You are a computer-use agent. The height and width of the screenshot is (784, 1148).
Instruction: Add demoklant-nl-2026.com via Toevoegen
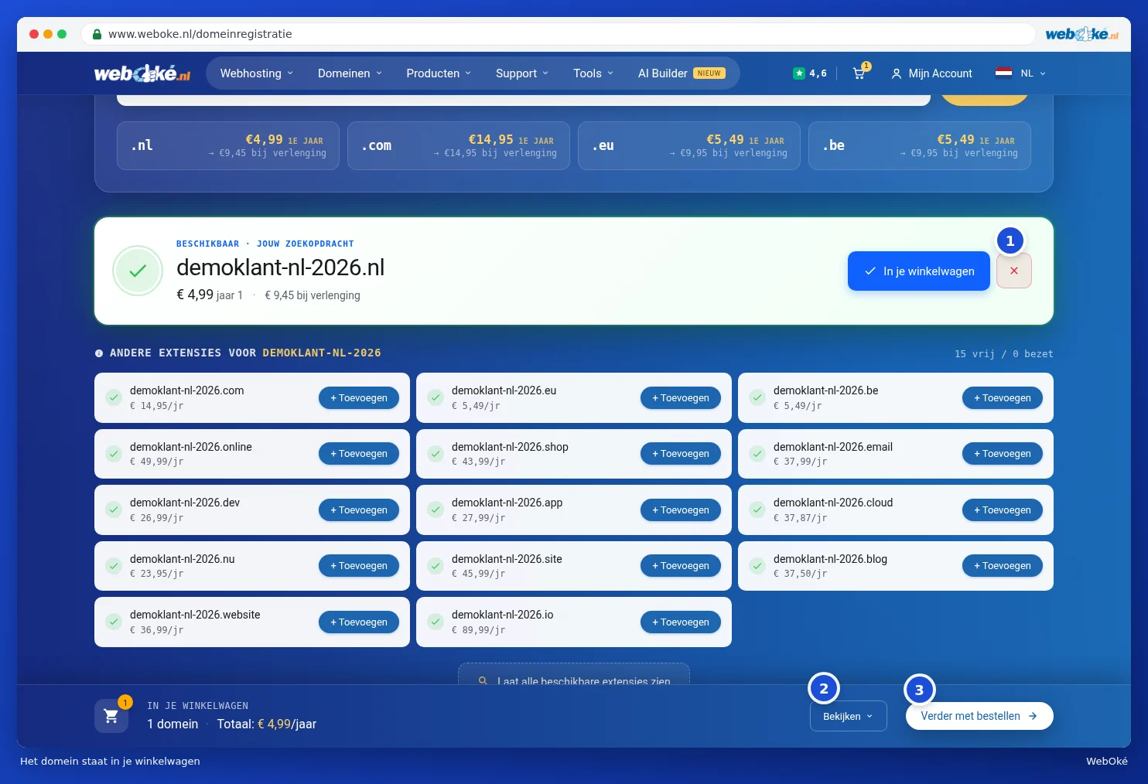[359, 398]
